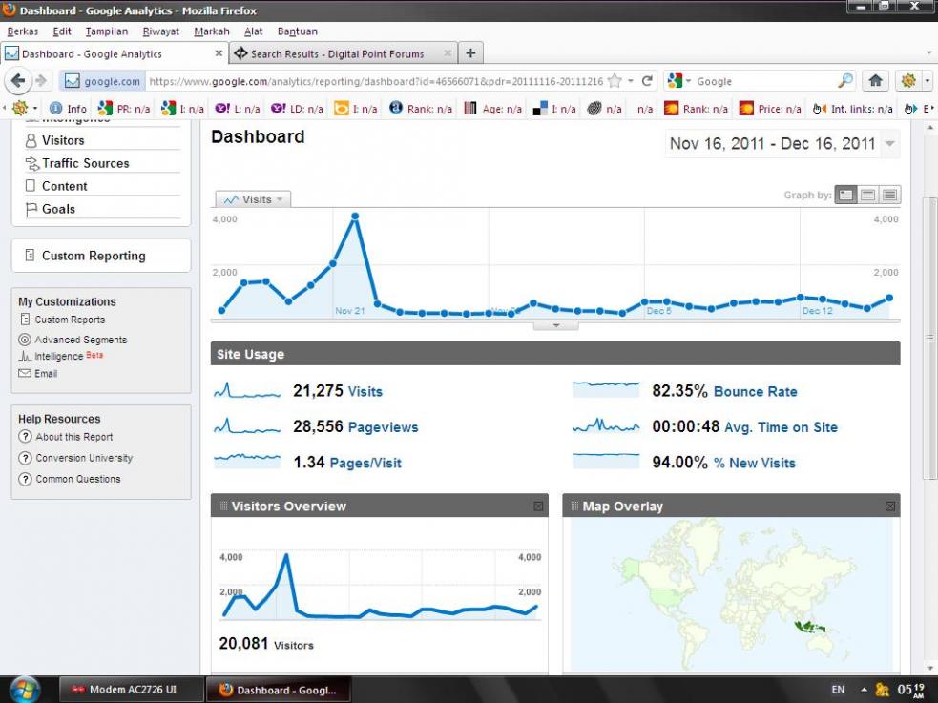Close the Dashboard - Google Analytics tab
The width and height of the screenshot is (938, 703).
(219, 53)
